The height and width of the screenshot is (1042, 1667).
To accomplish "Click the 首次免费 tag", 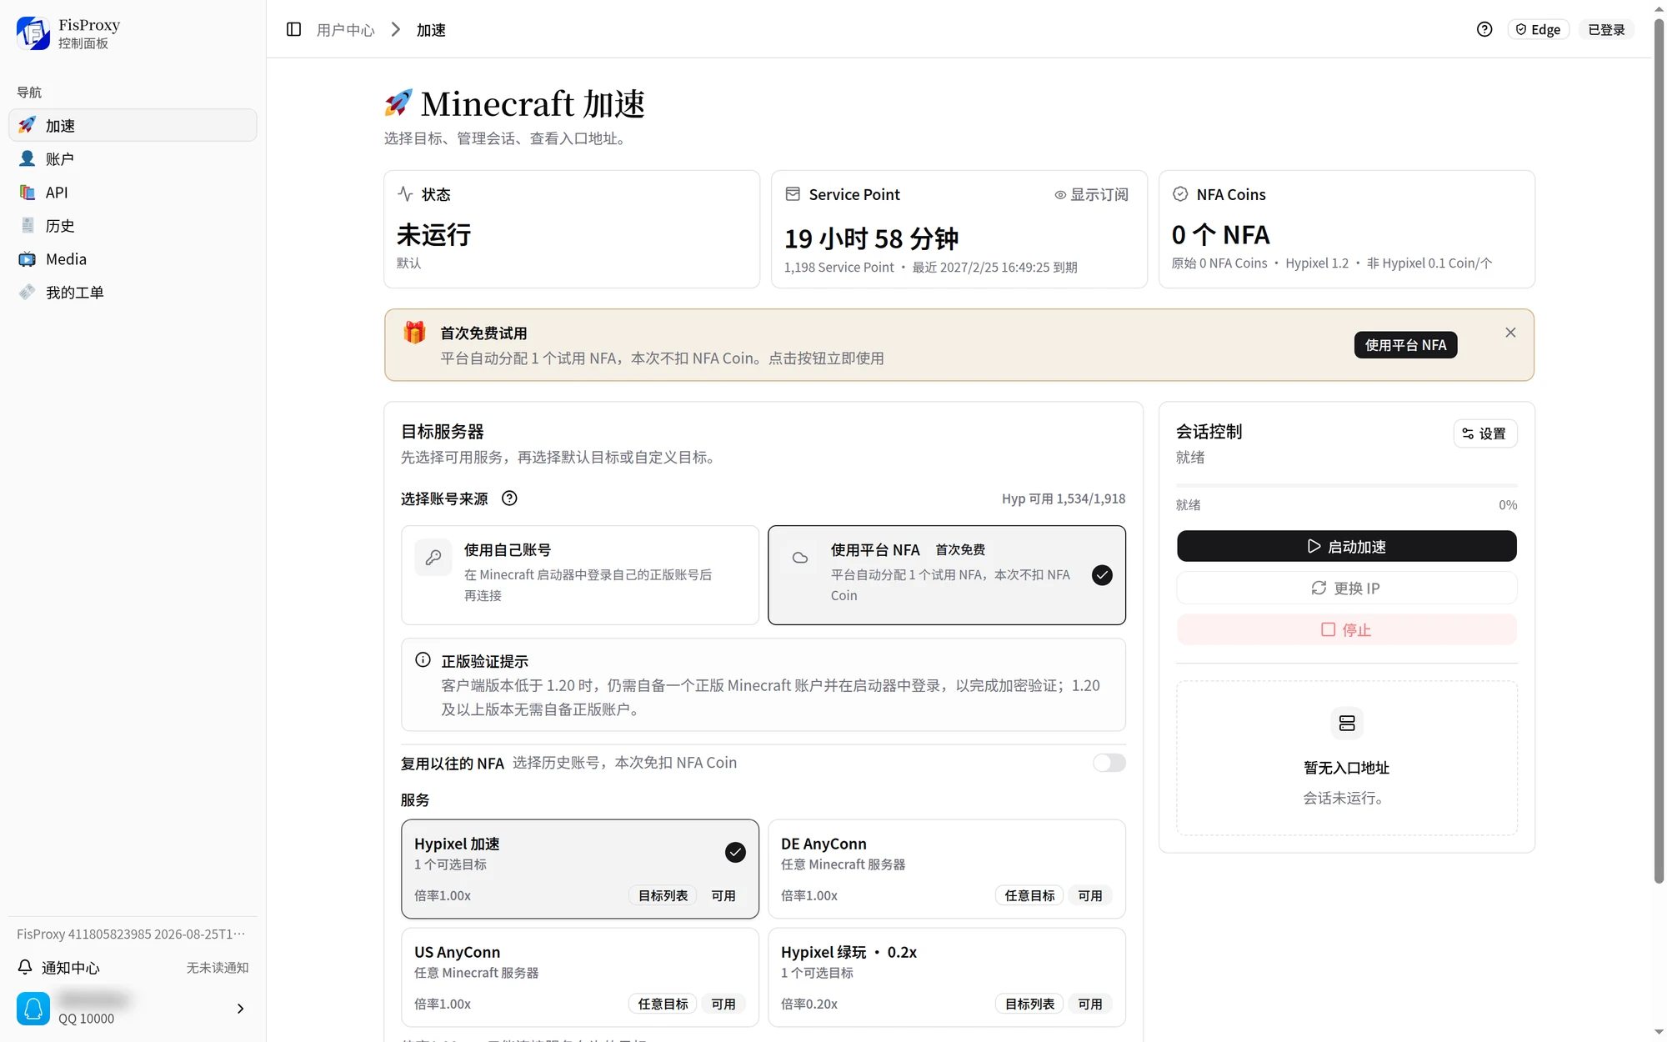I will pyautogui.click(x=960, y=549).
